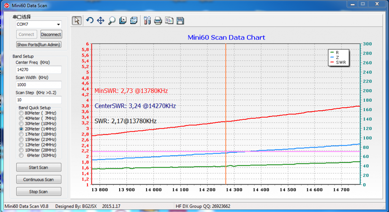Click the Start Scan button
The height and width of the screenshot is (212, 389).
click(x=39, y=167)
